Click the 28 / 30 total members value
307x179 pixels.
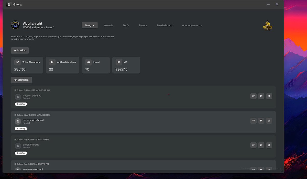tap(20, 69)
